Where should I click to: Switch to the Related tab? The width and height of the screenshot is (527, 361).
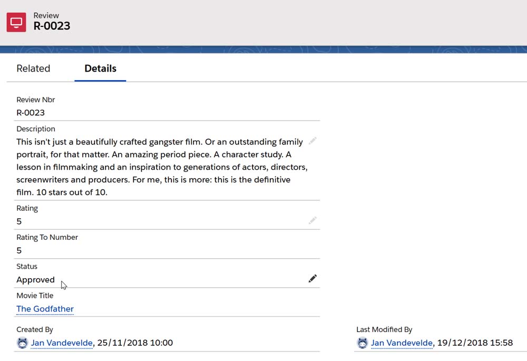point(33,69)
